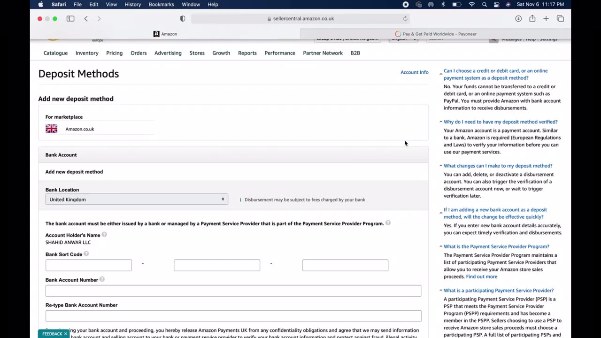The height and width of the screenshot is (338, 601).
Task: Click the Amazon.co.uk marketplace text
Action: coord(80,129)
